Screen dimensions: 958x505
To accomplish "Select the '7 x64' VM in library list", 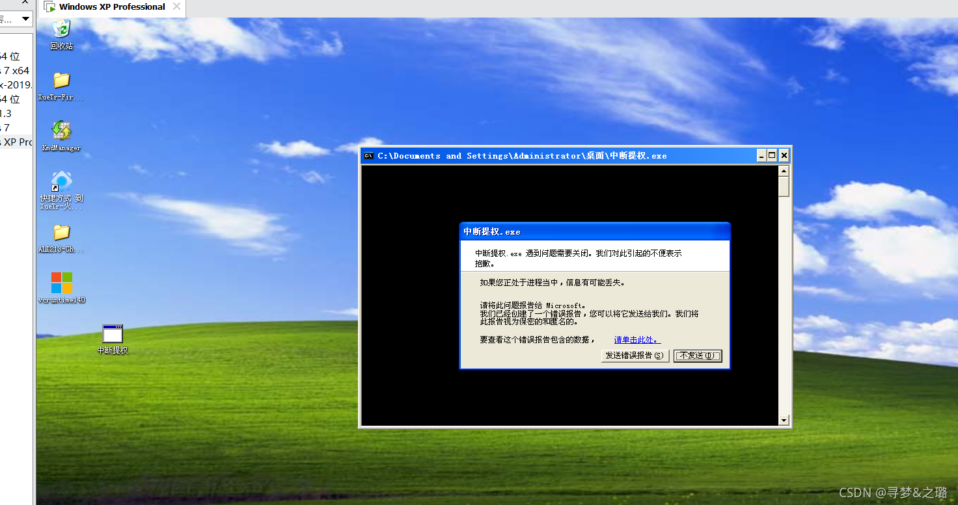I will tap(15, 71).
